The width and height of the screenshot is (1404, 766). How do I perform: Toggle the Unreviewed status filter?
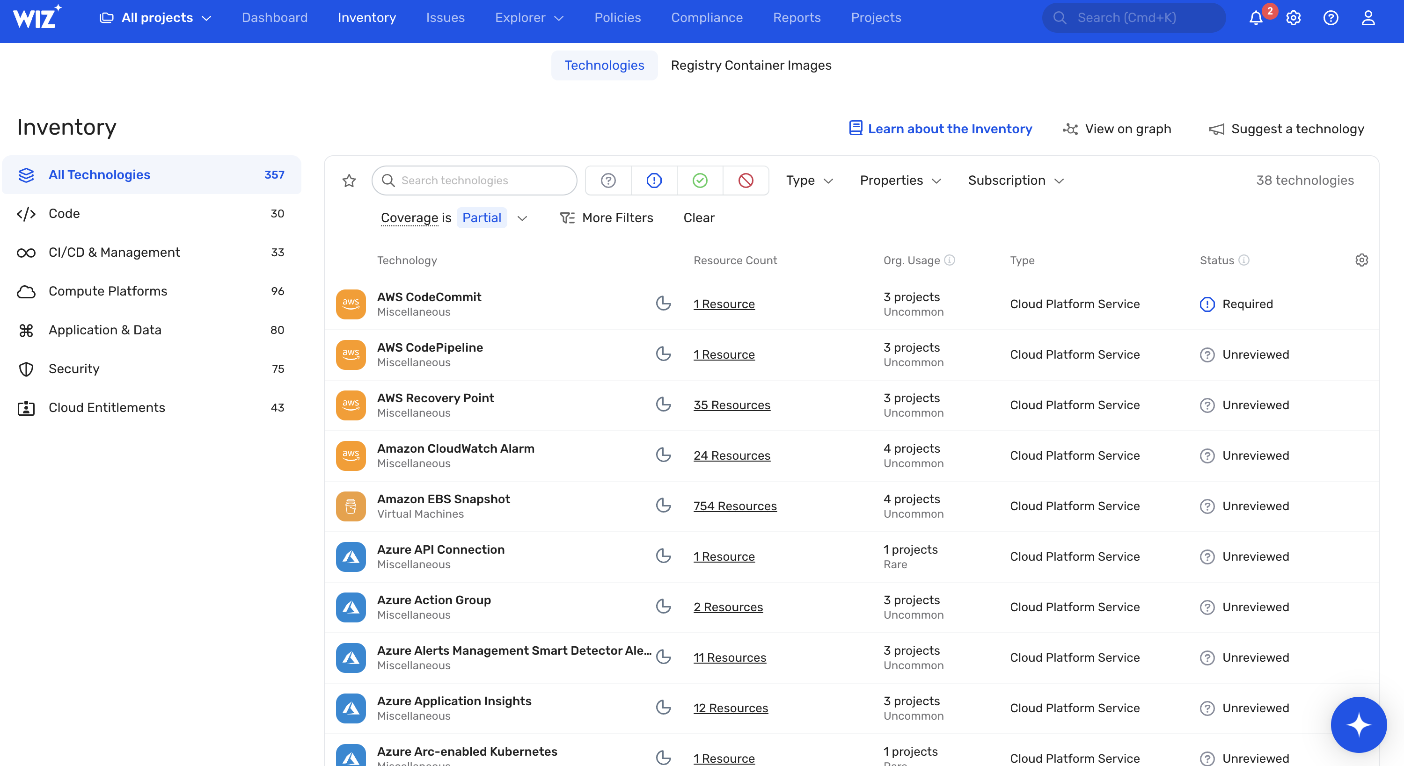[x=608, y=181]
